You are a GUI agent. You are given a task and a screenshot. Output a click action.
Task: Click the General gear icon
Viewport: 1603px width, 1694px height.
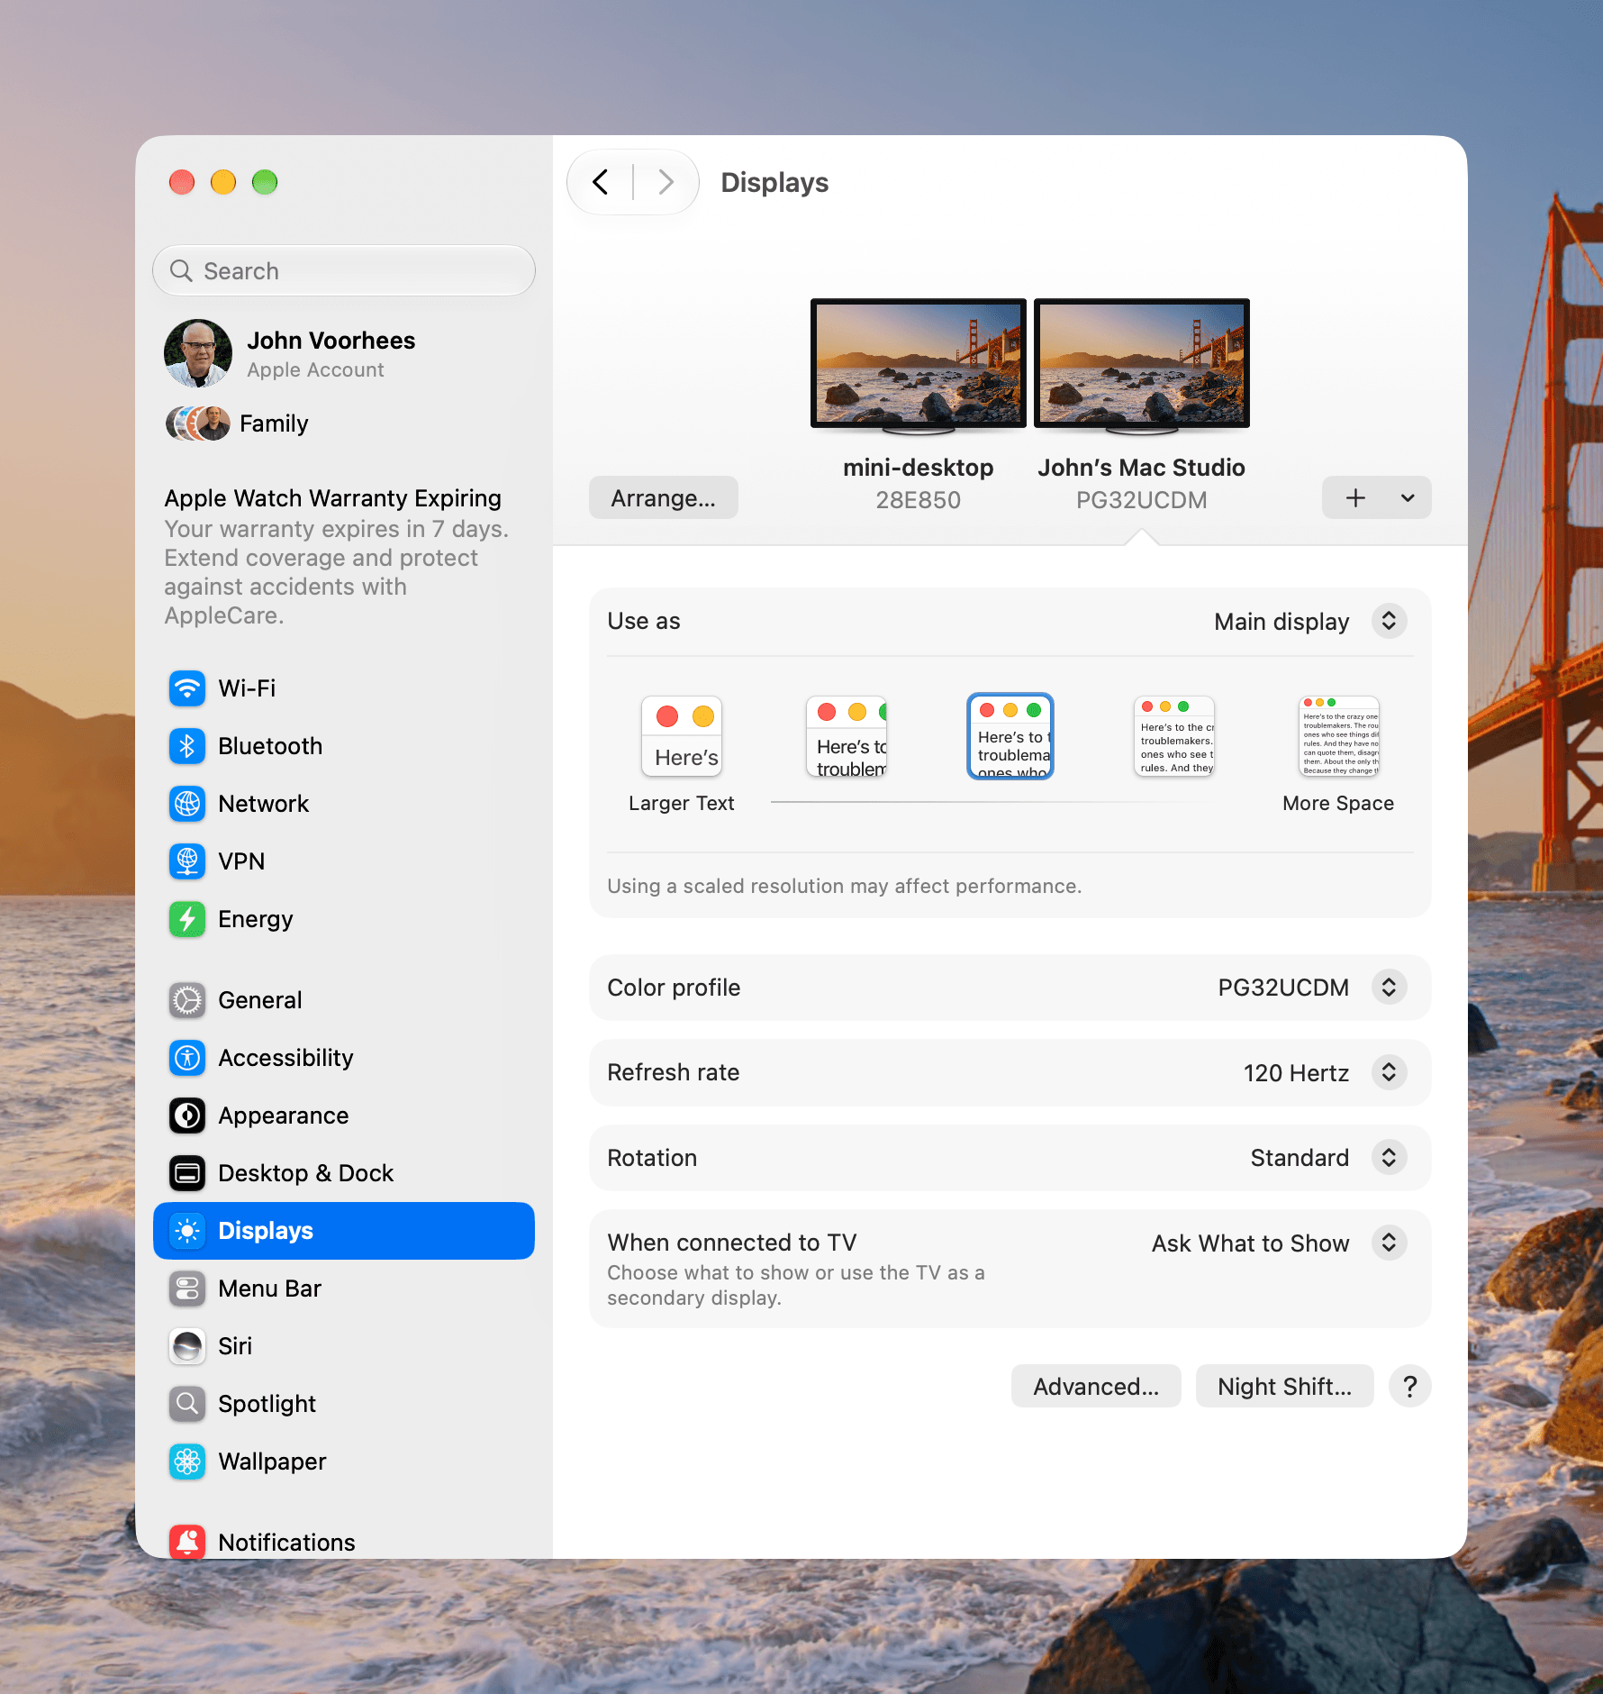tap(187, 1000)
